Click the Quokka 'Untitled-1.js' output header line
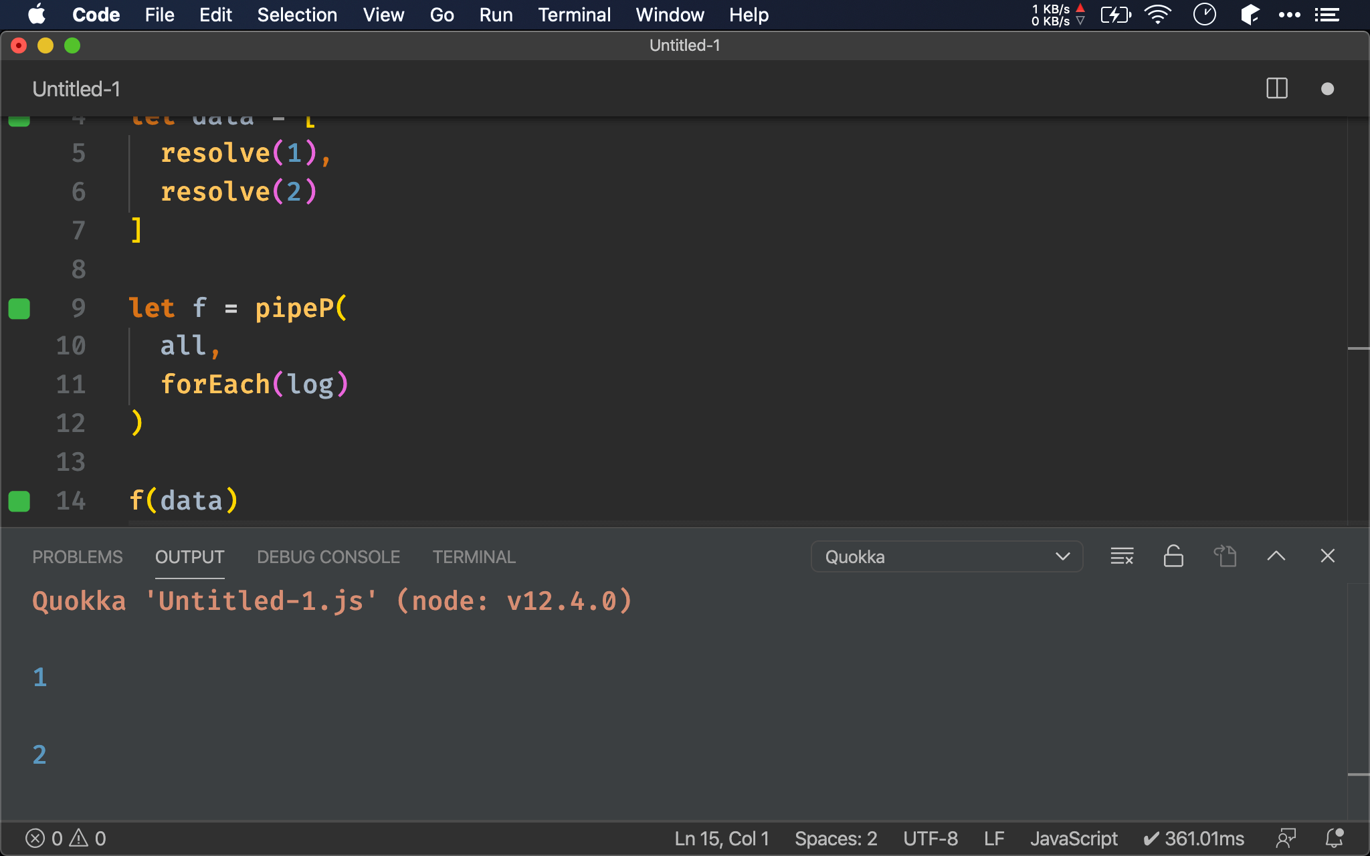Screen dimensions: 1370x856 coord(332,601)
